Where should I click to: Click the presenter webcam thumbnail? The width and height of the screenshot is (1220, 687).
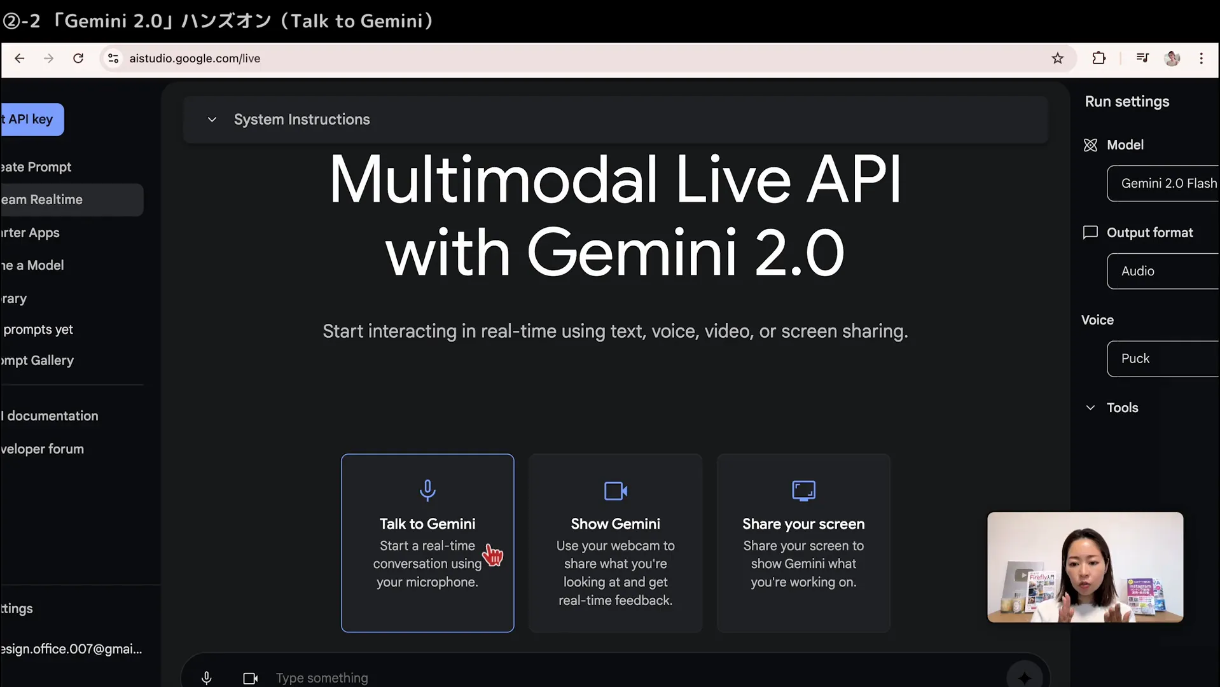click(1085, 567)
